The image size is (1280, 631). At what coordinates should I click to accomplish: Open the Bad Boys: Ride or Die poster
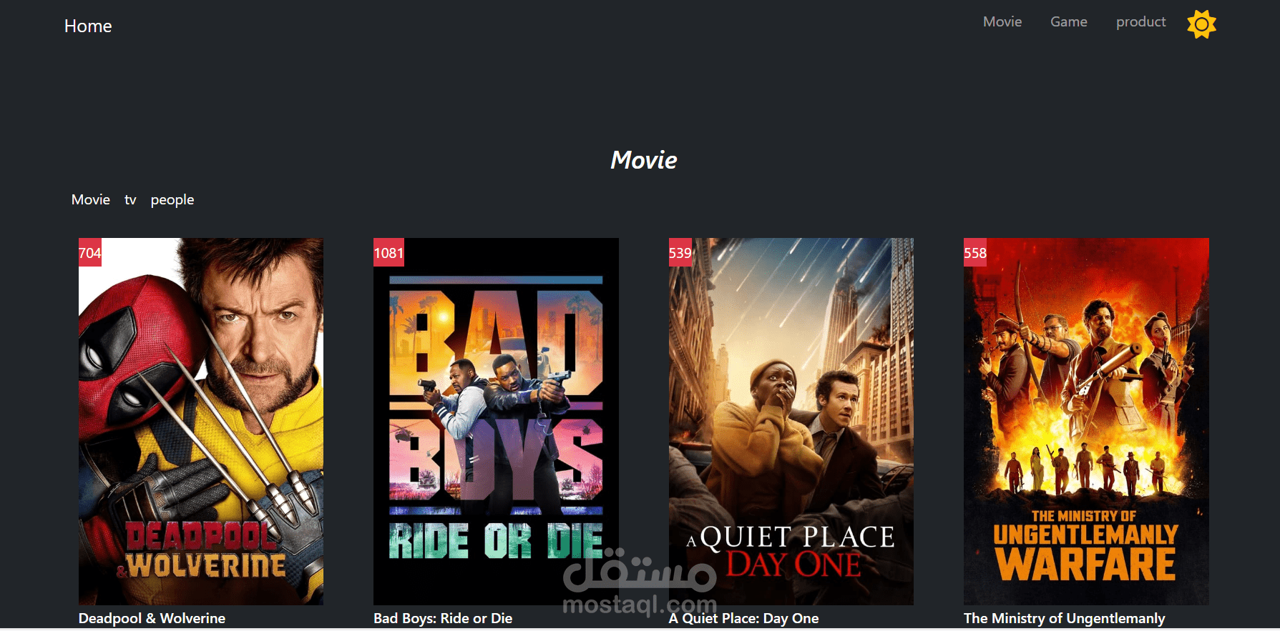coord(496,422)
